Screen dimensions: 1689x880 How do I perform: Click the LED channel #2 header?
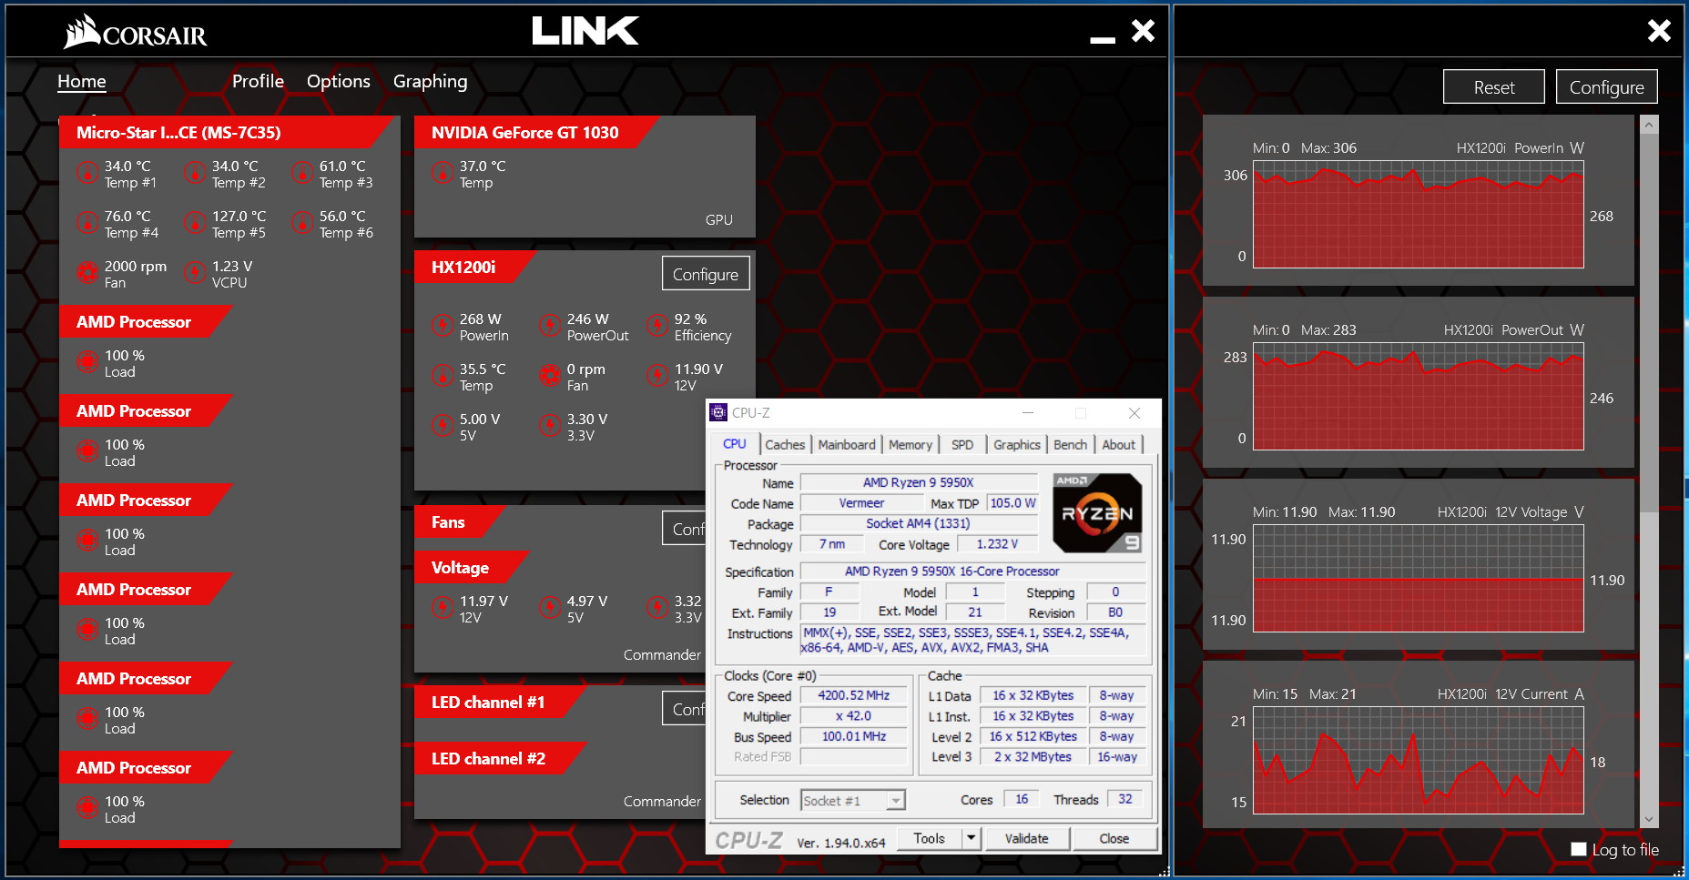coord(500,759)
